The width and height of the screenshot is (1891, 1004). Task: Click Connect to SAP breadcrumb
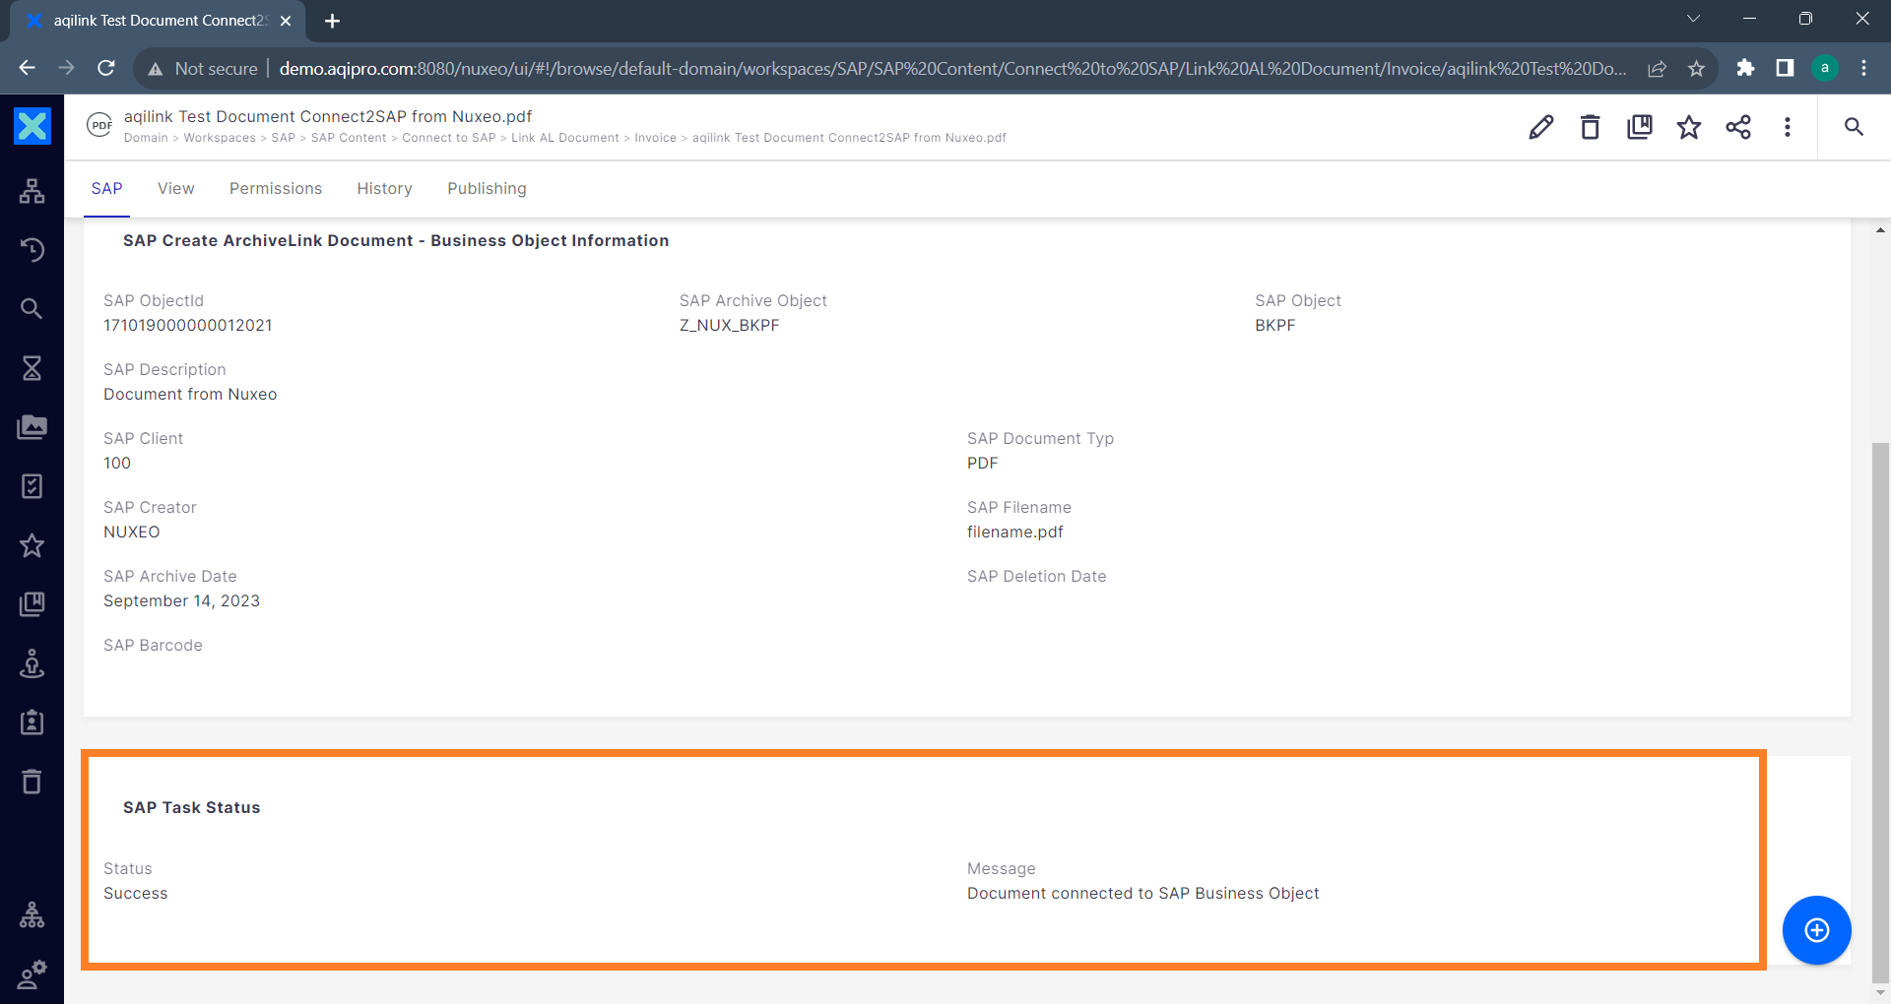tap(449, 138)
